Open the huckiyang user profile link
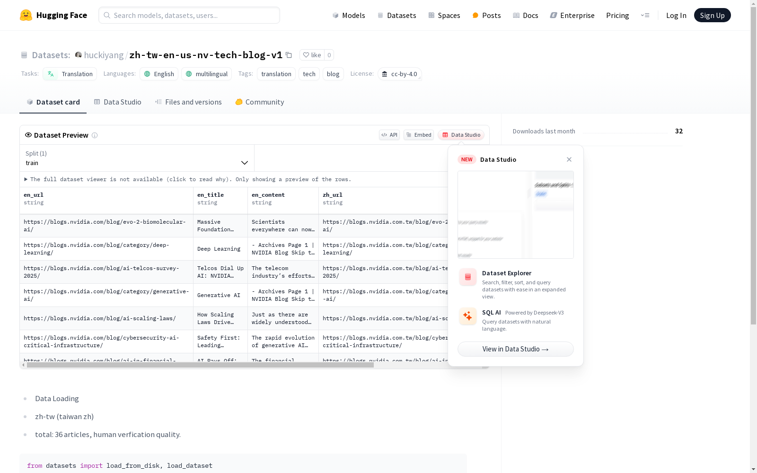This screenshot has height=473, width=757. pos(104,55)
